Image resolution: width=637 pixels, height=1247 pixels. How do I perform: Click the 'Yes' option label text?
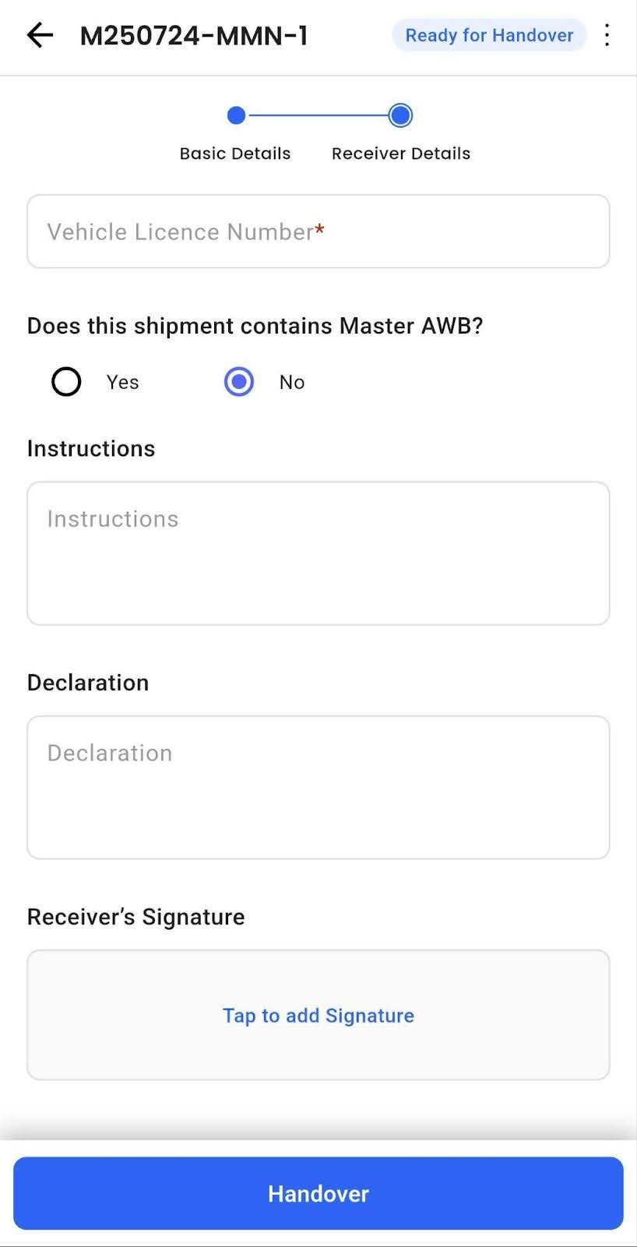[123, 382]
